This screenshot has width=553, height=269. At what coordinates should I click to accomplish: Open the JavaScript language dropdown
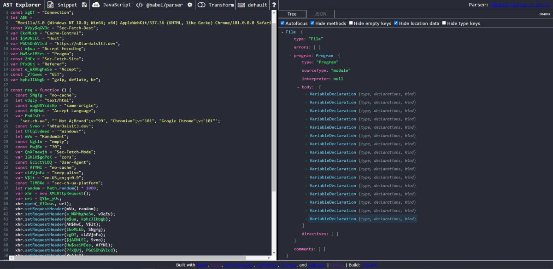tap(111, 5)
